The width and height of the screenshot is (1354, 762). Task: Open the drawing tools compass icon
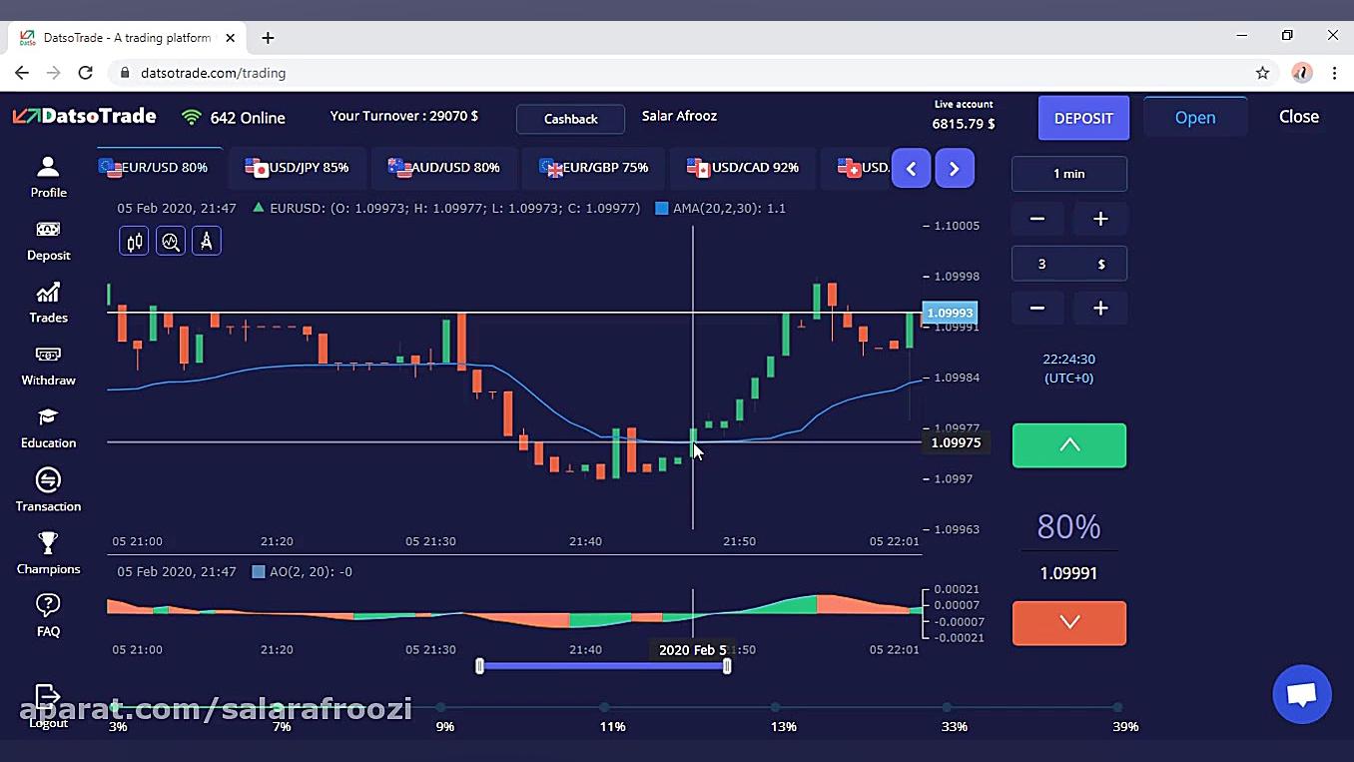point(207,241)
